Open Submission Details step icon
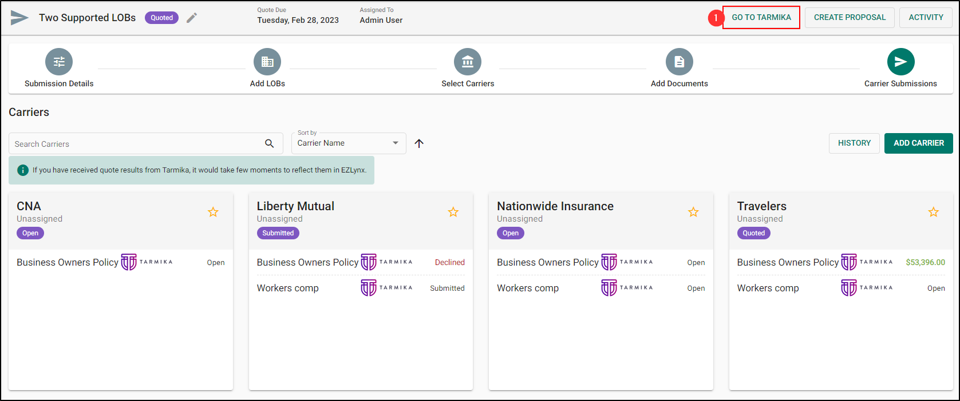Image resolution: width=960 pixels, height=401 pixels. (x=59, y=62)
